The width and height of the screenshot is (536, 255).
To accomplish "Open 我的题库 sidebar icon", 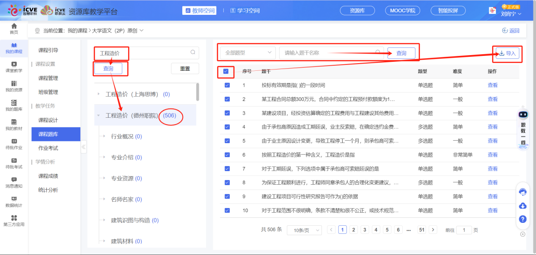I will pos(14,103).
